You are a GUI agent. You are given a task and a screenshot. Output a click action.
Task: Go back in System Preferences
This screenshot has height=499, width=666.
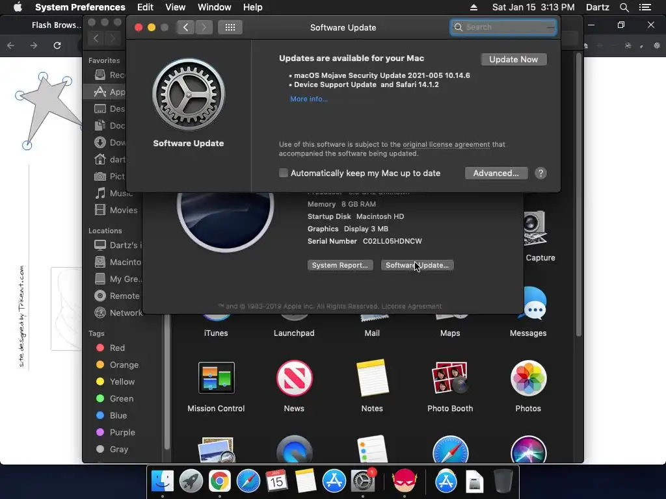pyautogui.click(x=185, y=27)
